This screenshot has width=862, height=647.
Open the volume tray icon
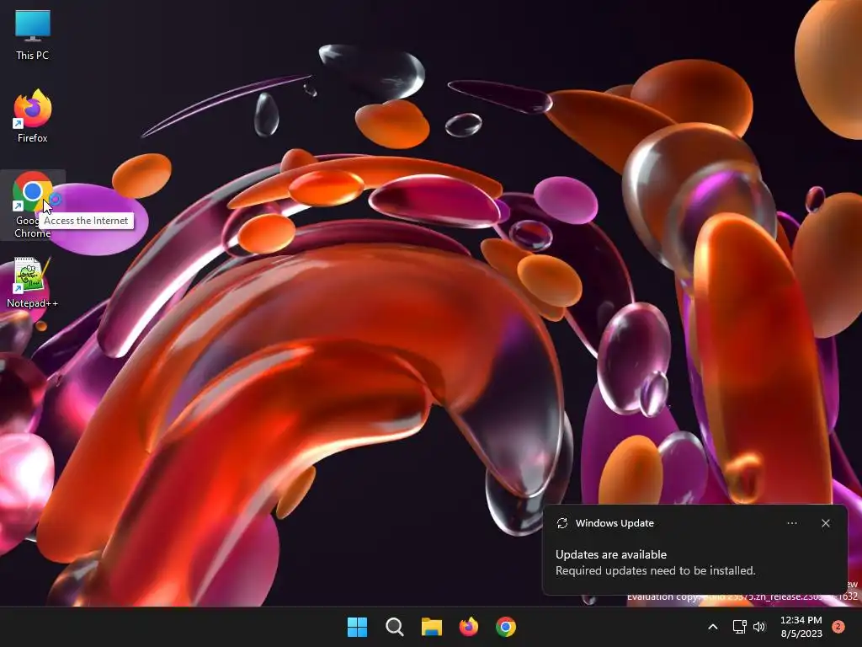[759, 627]
